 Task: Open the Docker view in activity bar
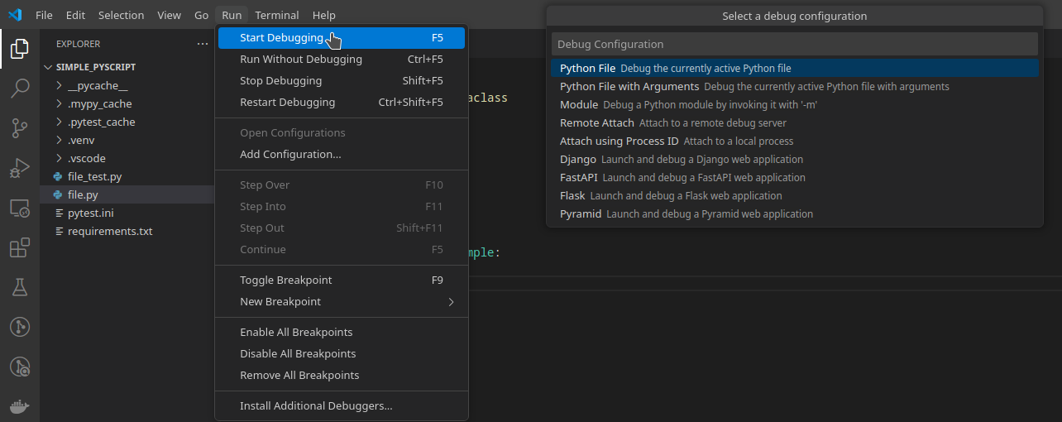(20, 406)
